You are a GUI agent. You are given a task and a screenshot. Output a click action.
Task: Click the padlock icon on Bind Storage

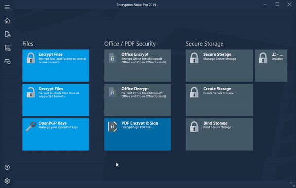(194, 126)
